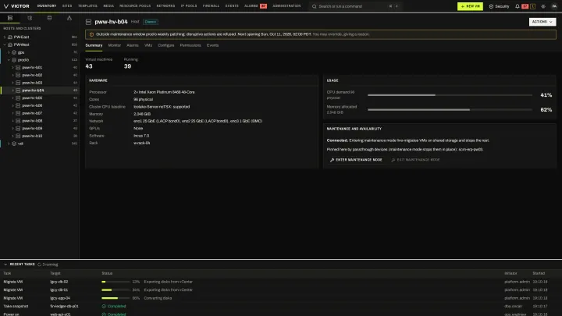562x316 pixels.
Task: Open the Administration nav item
Action: [x=286, y=6]
